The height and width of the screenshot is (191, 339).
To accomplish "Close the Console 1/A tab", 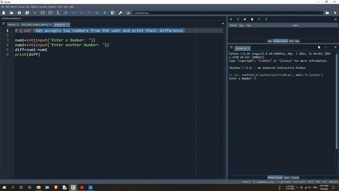I will 248,48.
